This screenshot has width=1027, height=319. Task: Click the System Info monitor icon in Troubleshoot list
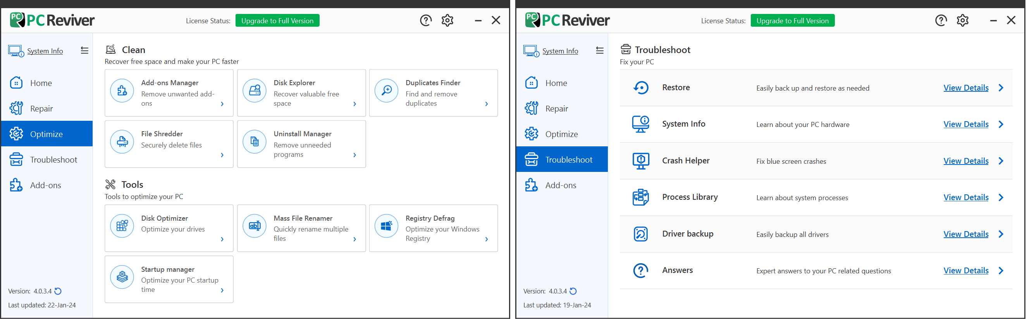(x=641, y=124)
